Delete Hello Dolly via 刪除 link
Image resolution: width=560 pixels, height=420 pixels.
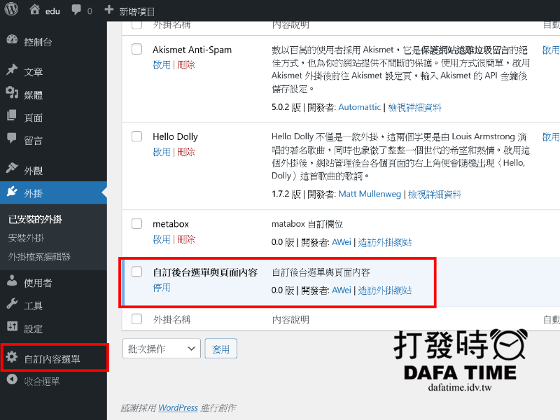click(186, 152)
